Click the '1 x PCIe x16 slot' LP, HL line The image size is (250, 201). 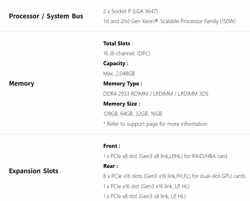(146, 186)
